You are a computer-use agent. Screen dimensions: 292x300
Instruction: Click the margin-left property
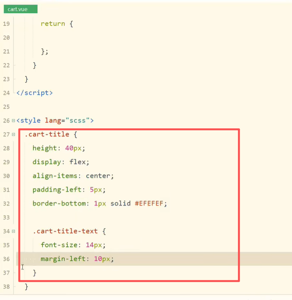pos(63,259)
